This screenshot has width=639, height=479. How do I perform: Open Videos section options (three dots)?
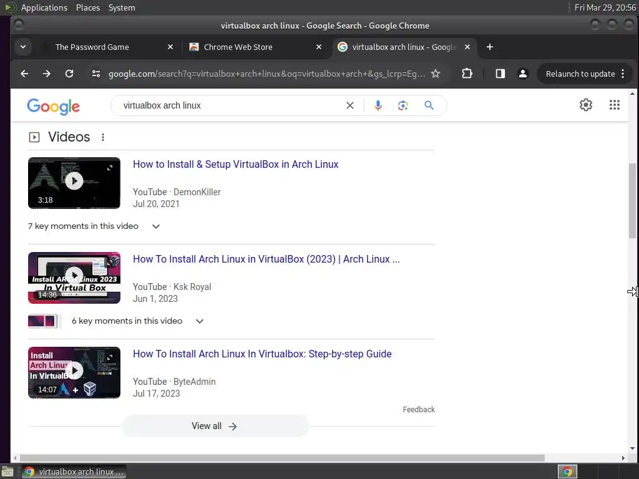point(103,137)
